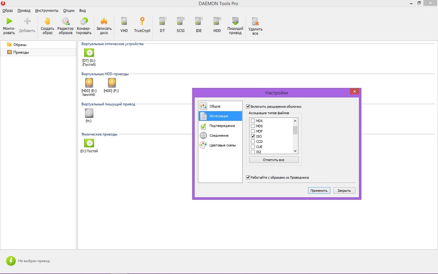Select Образы in the left panel

click(20, 45)
